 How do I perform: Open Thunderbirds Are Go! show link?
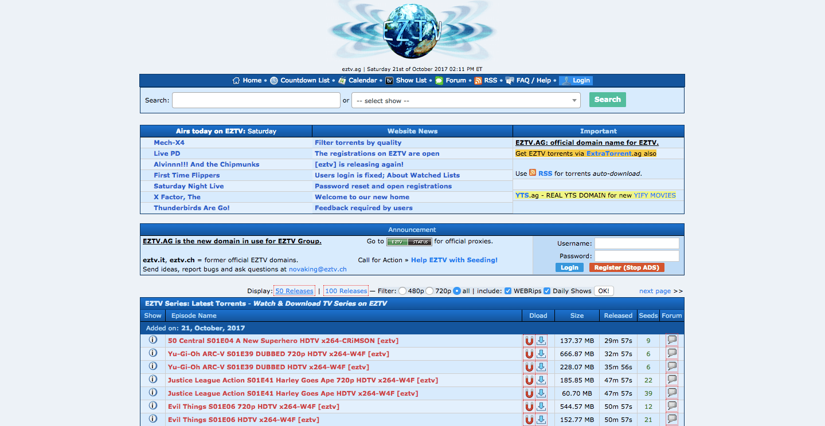[x=191, y=208]
